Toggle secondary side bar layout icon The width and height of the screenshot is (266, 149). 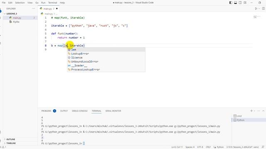coord(240,2)
